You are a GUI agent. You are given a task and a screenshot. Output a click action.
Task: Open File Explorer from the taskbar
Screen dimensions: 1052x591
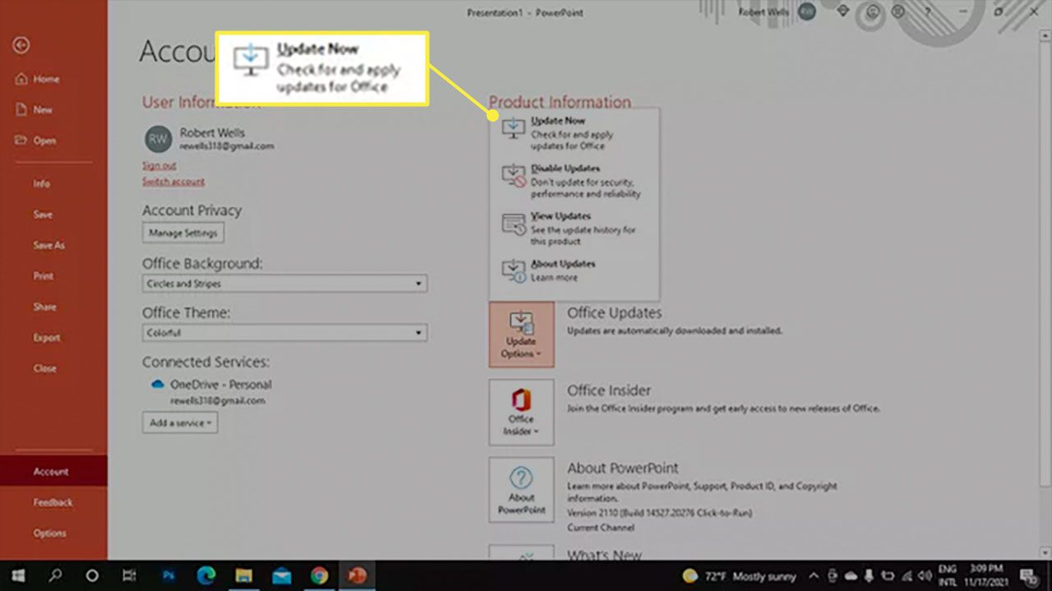pos(243,575)
